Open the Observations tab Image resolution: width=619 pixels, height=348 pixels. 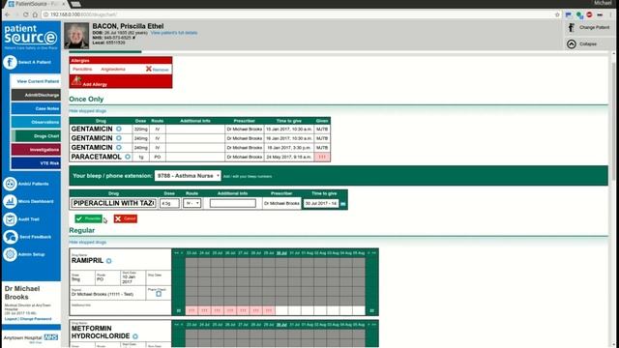pos(36,122)
